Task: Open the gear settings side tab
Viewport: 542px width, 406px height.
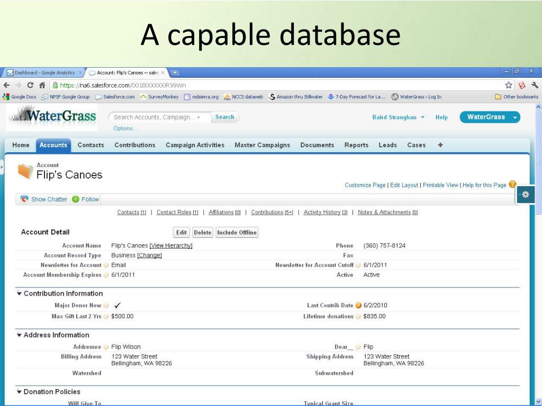Action: point(526,195)
